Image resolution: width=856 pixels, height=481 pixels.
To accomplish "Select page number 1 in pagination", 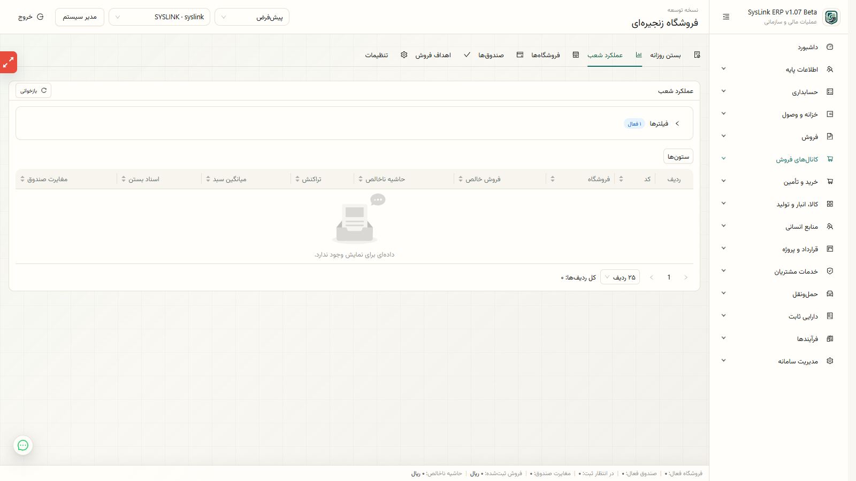I will (669, 277).
